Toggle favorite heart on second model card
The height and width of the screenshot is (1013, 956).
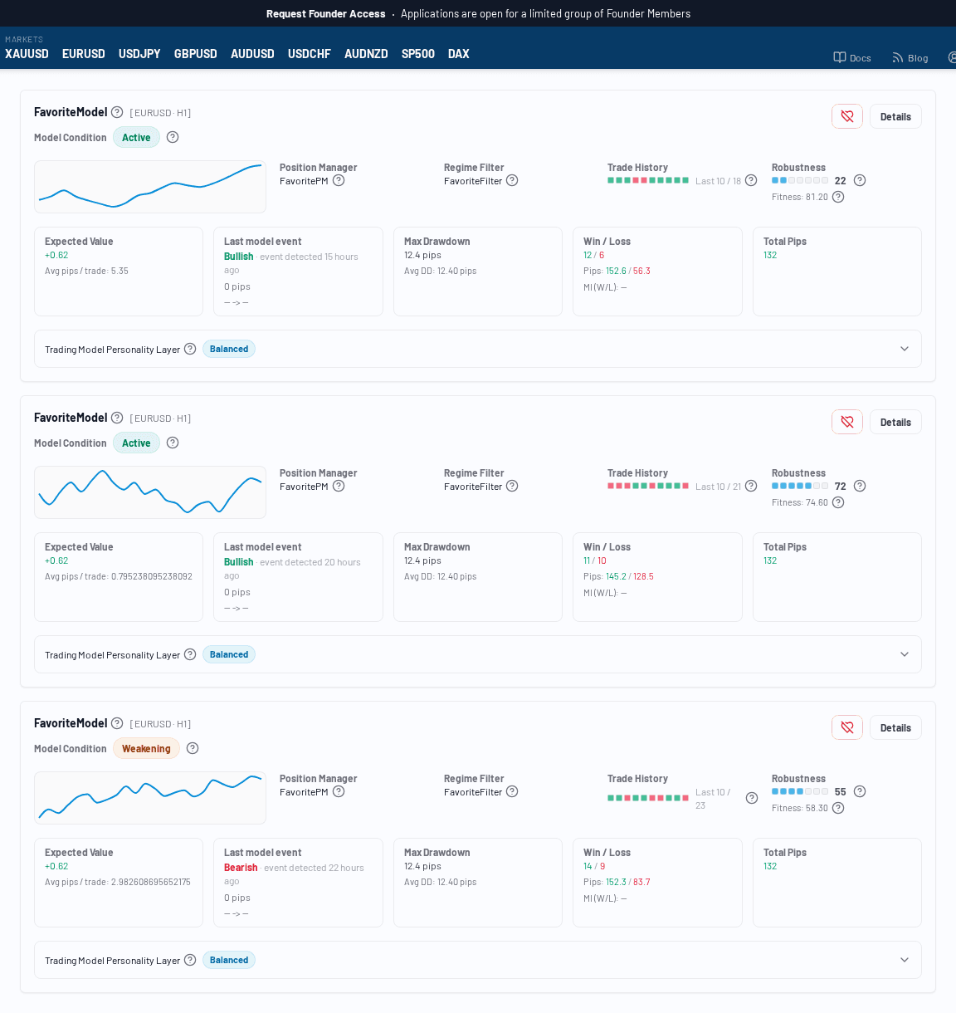847,422
